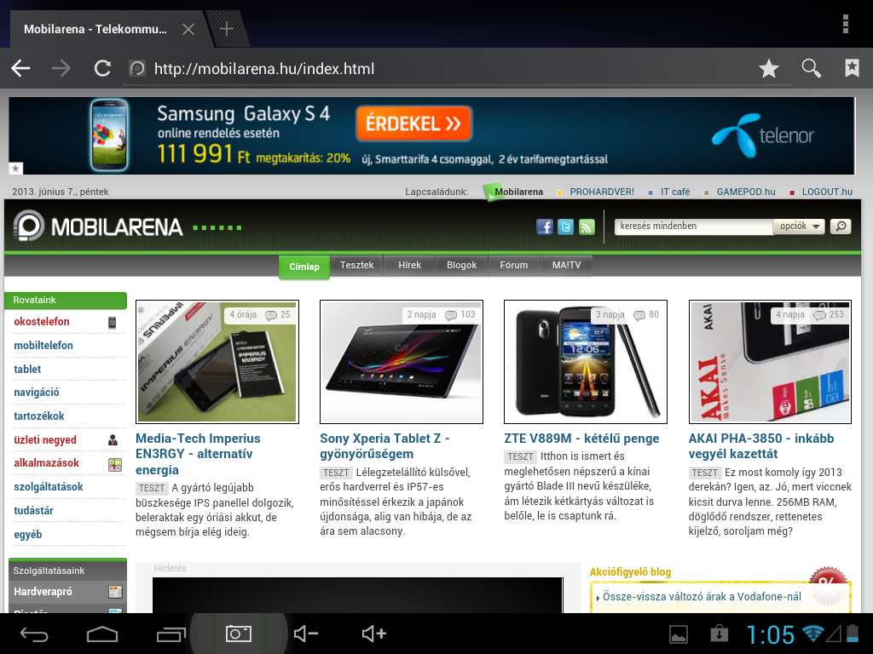Click the phone icon beside okostelefon
The height and width of the screenshot is (654, 873).
click(x=112, y=323)
